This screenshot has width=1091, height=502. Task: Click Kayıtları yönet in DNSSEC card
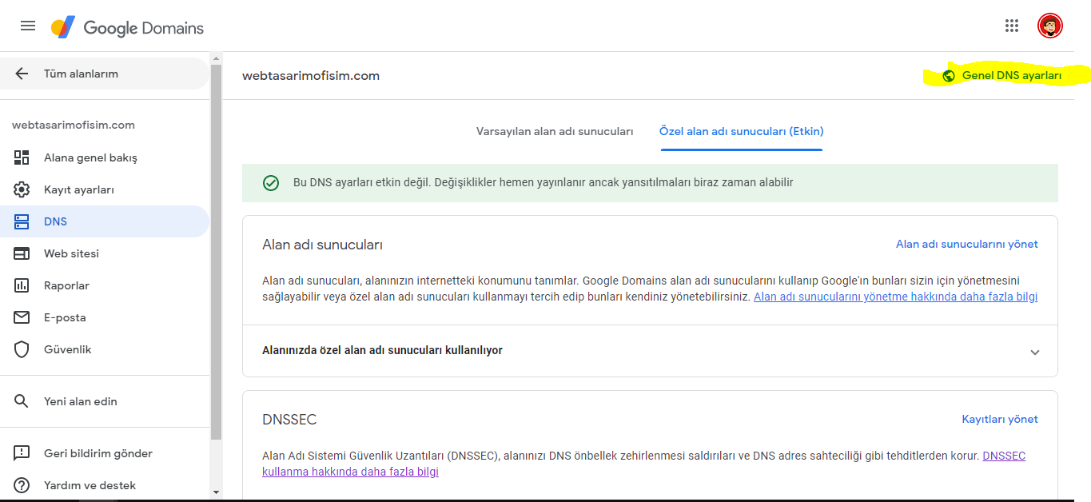(x=1000, y=419)
